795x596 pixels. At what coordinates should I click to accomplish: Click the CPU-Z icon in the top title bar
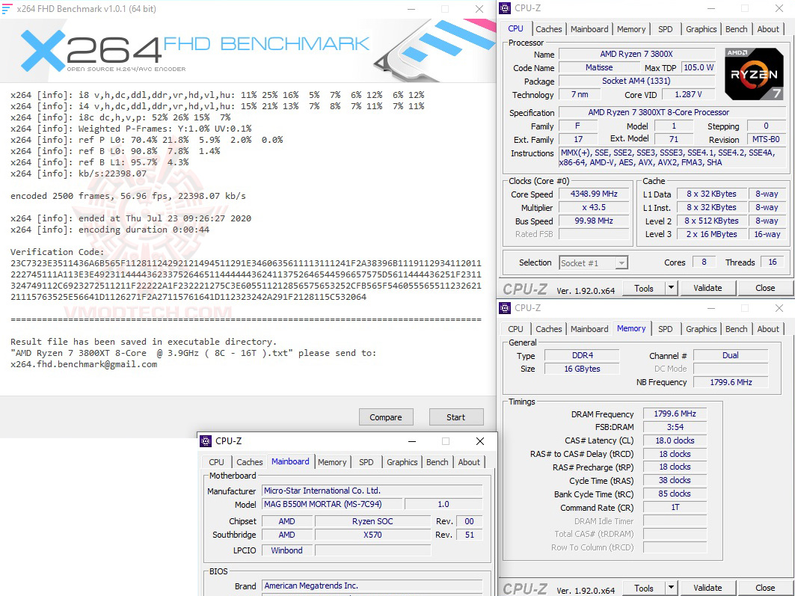(x=505, y=7)
